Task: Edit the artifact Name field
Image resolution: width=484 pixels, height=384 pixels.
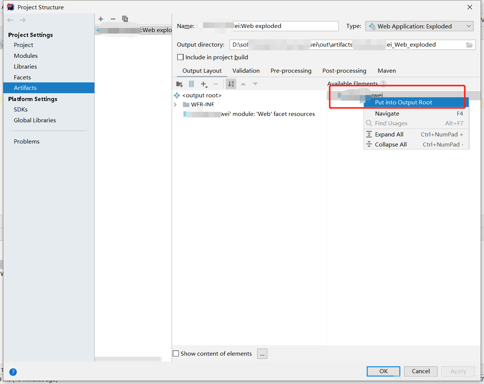Action: [268, 26]
